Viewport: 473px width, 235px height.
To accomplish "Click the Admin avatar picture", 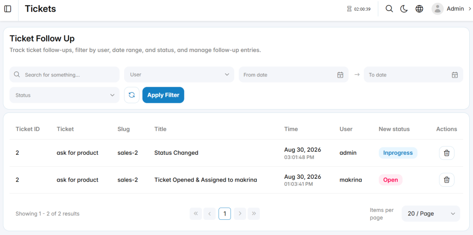I will click(437, 9).
